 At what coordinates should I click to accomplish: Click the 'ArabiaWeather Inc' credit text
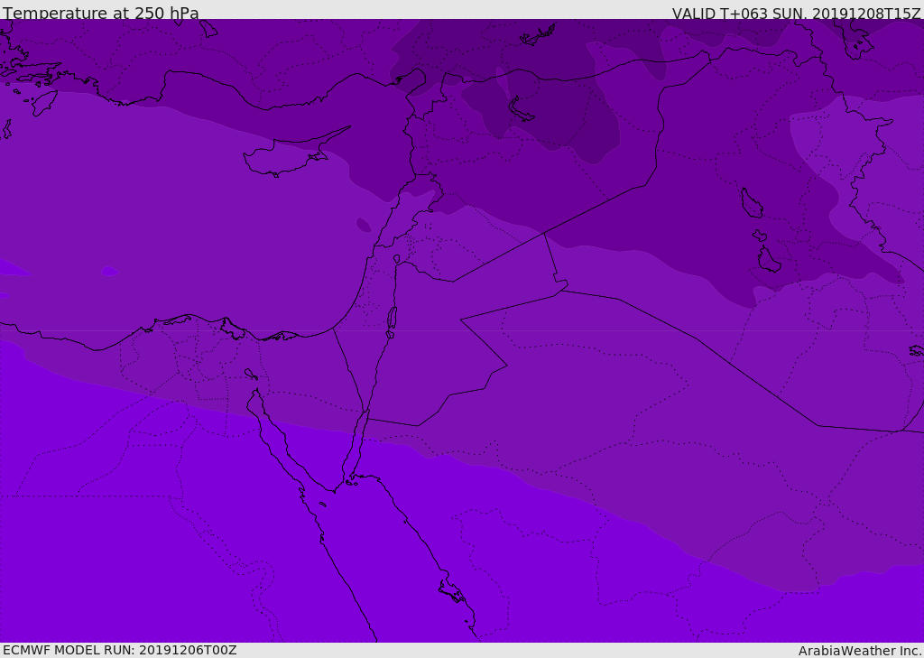860,651
